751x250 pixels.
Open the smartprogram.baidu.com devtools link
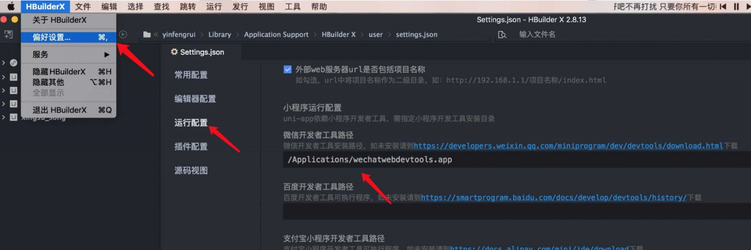[553, 198]
